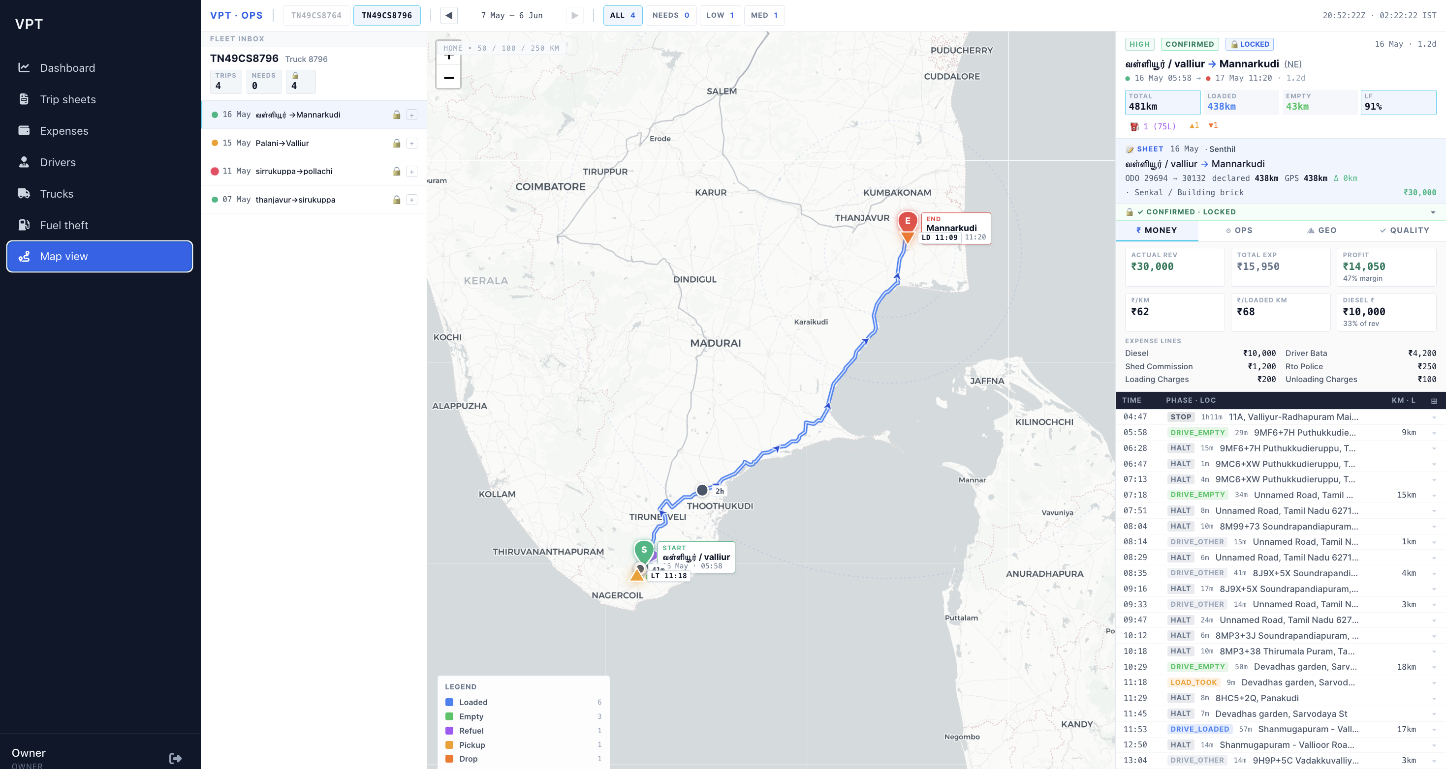Image resolution: width=1446 pixels, height=769 pixels.
Task: Click the green Empty legend swatch
Action: point(449,716)
